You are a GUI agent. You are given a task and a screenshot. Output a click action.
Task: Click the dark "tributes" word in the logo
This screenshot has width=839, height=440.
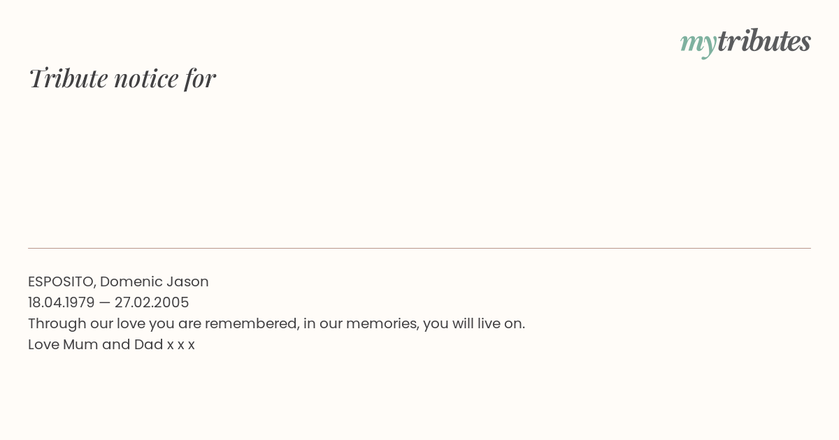click(x=764, y=41)
